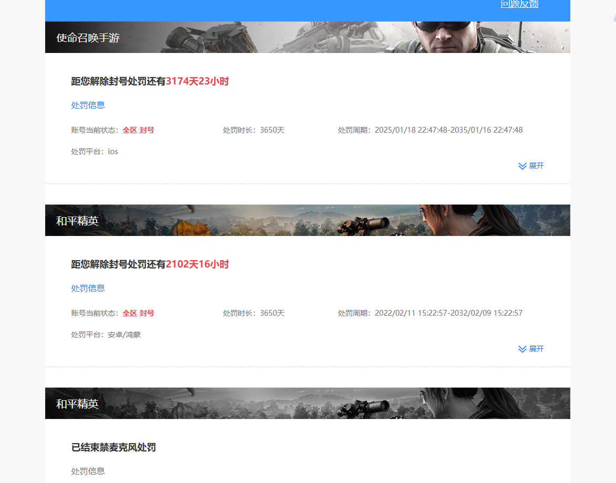Click the 已结束禁麦克风处罚 heading
The height and width of the screenshot is (483, 616).
tap(113, 447)
